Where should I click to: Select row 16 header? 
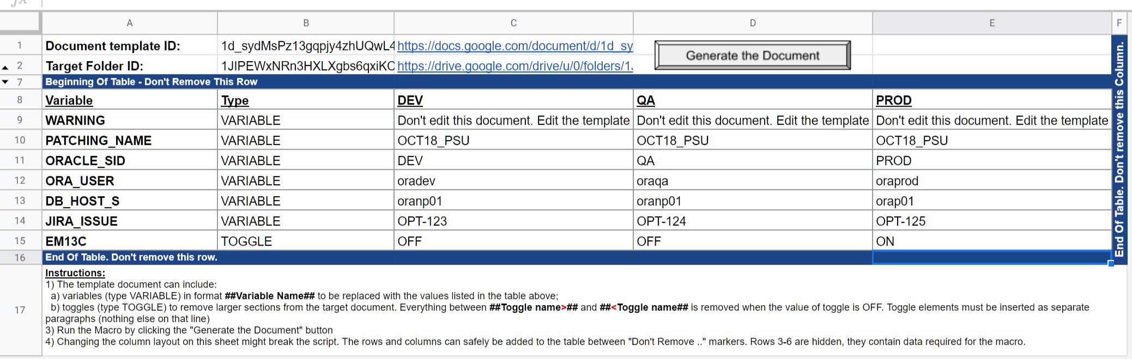20,258
